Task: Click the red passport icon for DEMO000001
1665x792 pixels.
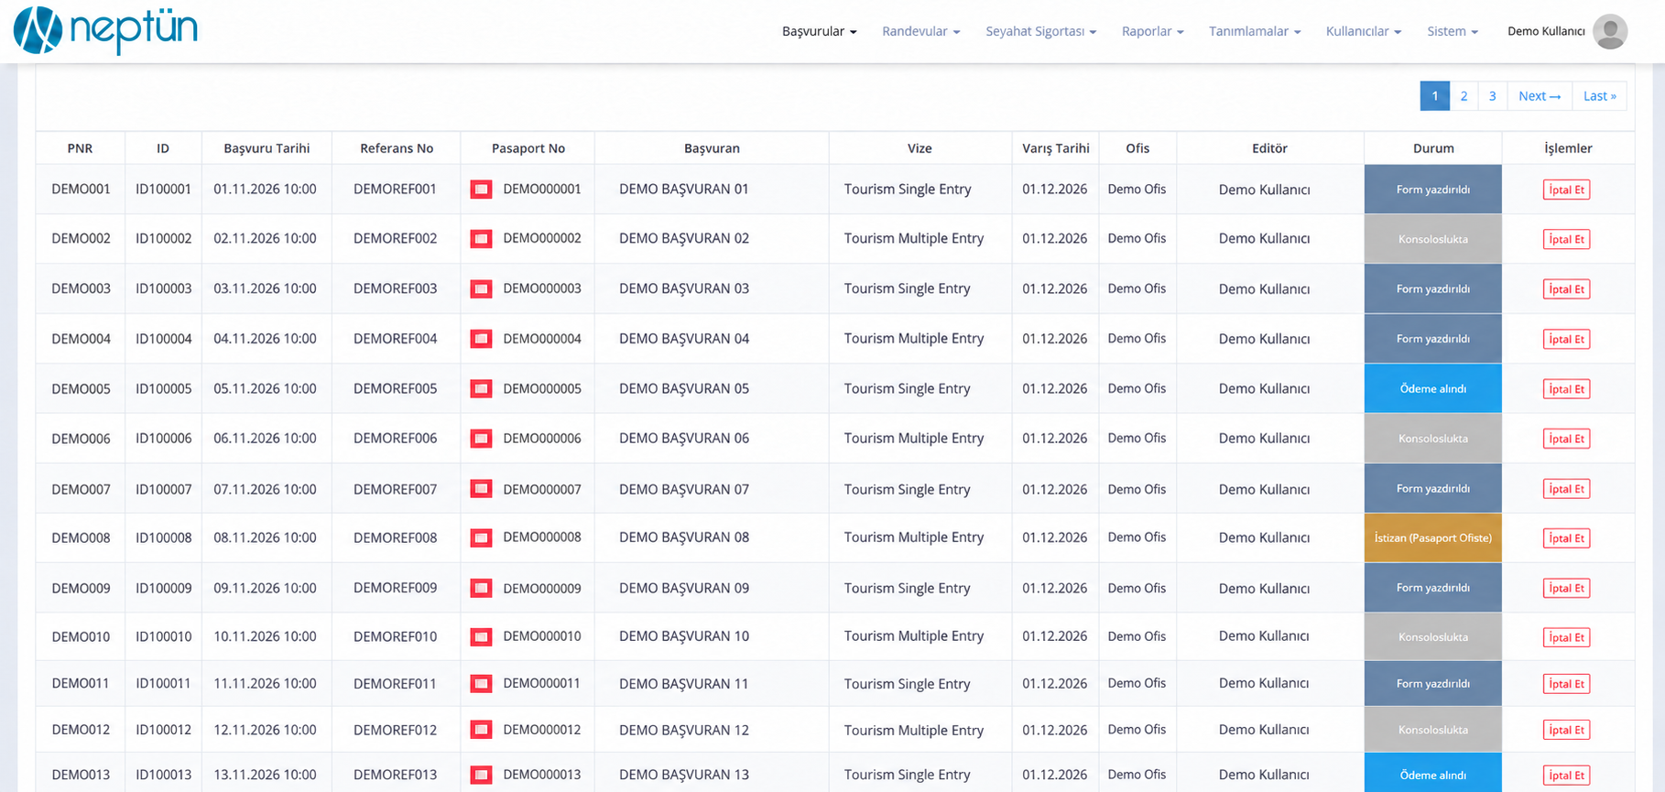Action: pyautogui.click(x=481, y=190)
